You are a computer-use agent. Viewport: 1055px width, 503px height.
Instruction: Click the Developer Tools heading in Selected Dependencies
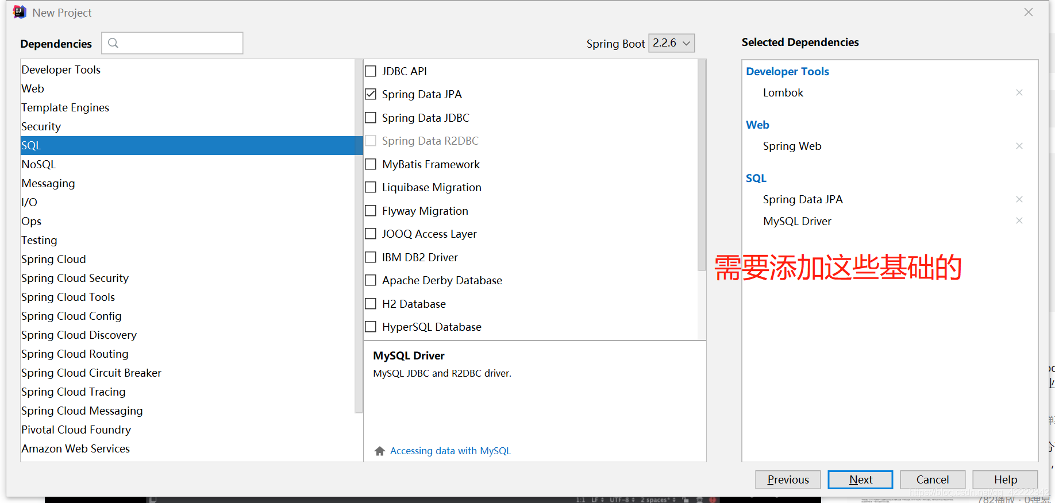(787, 71)
